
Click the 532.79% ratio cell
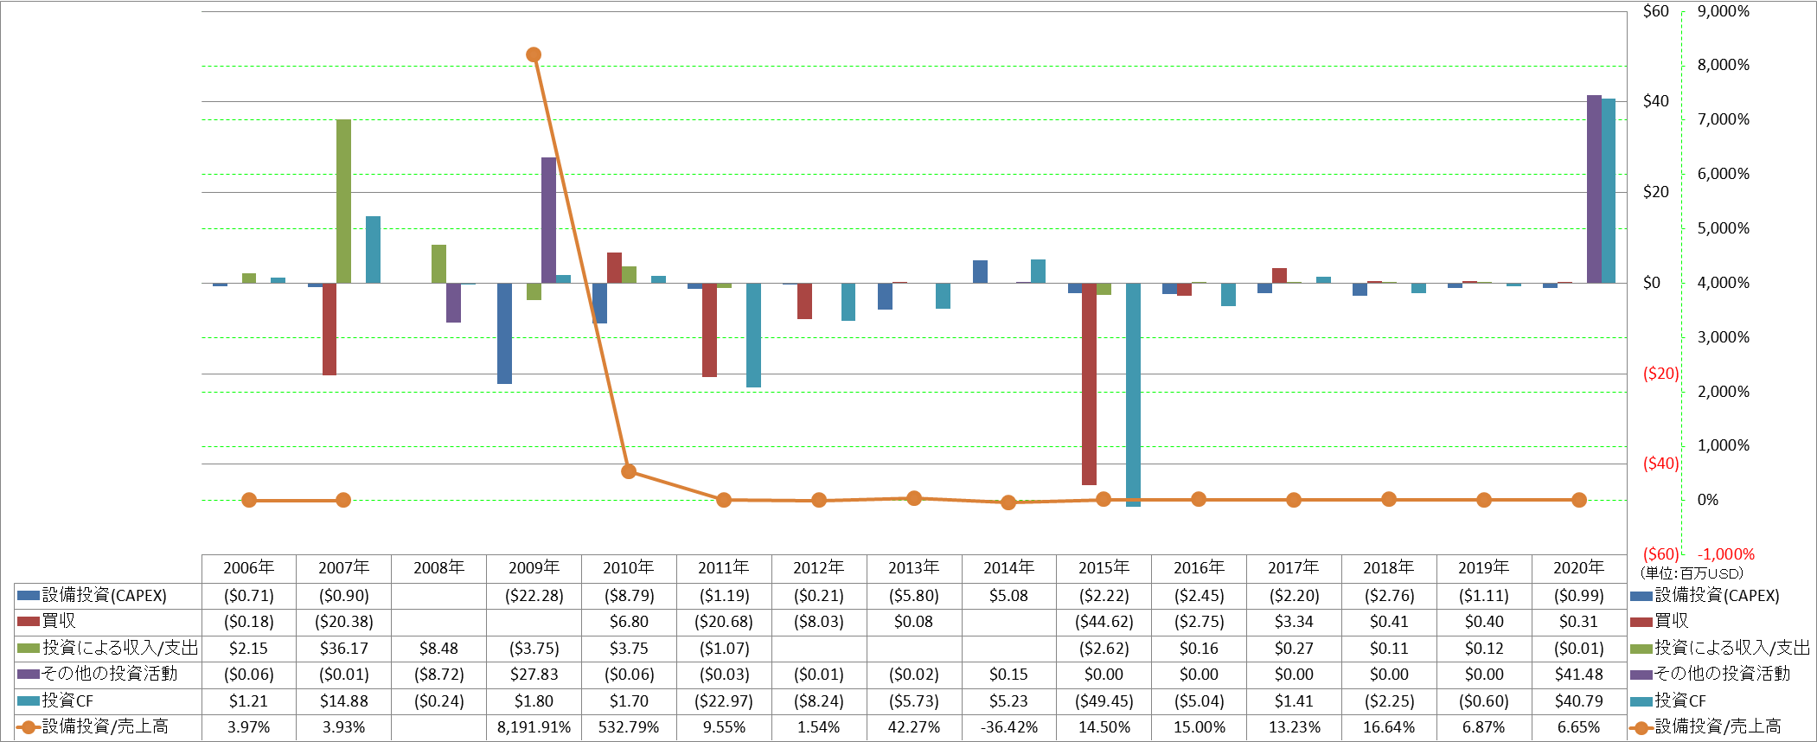[629, 727]
